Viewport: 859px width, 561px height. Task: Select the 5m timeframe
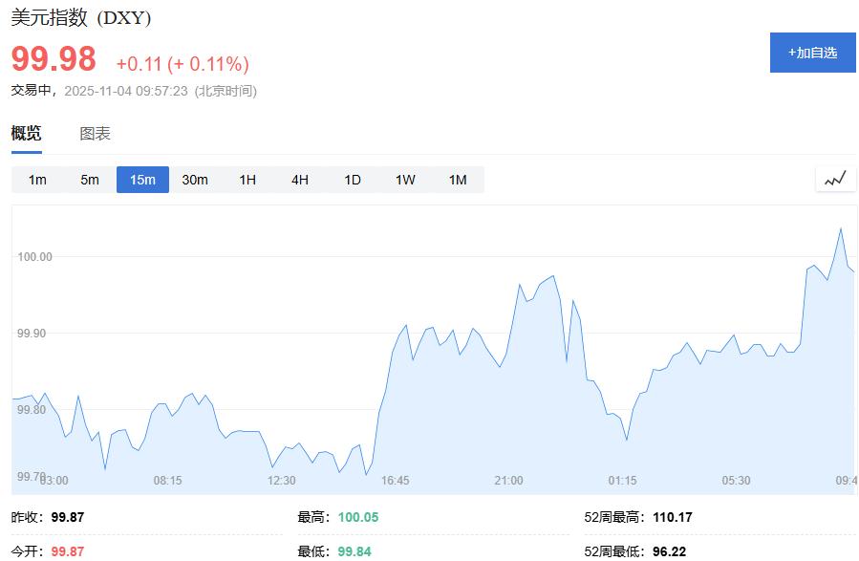pos(89,179)
